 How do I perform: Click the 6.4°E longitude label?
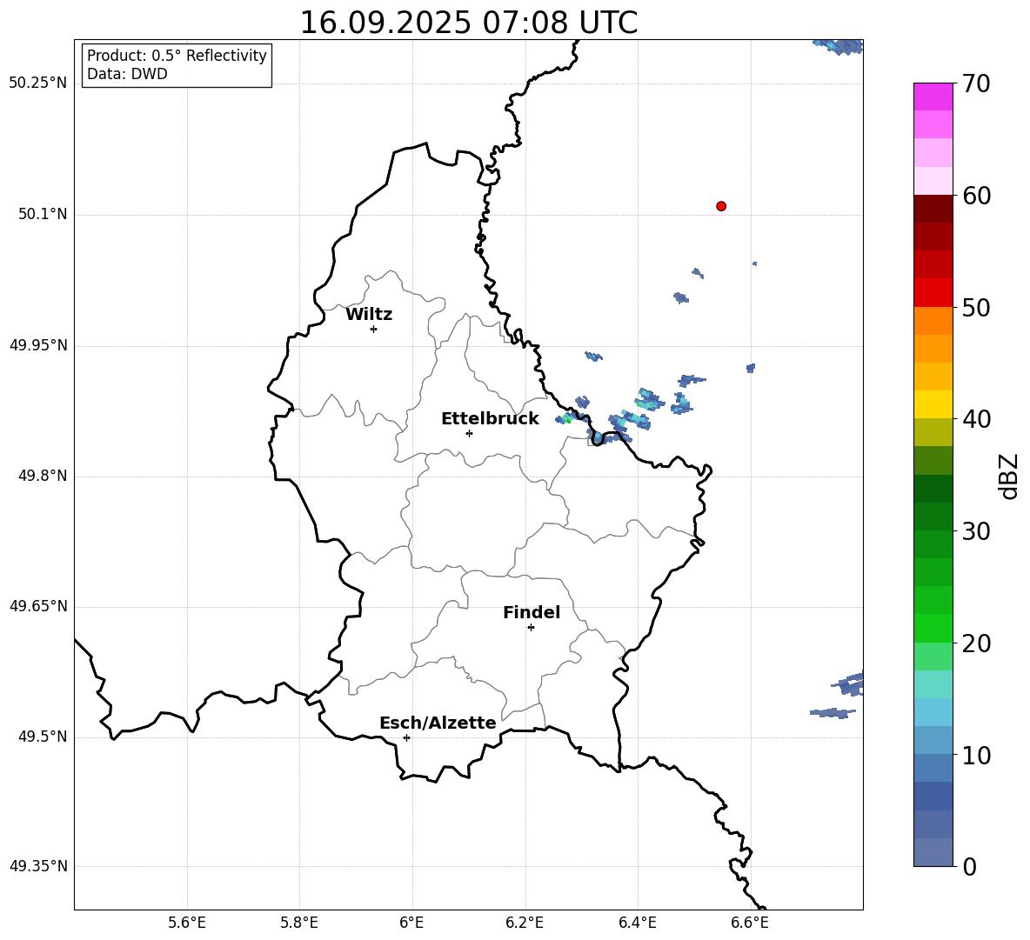(637, 923)
